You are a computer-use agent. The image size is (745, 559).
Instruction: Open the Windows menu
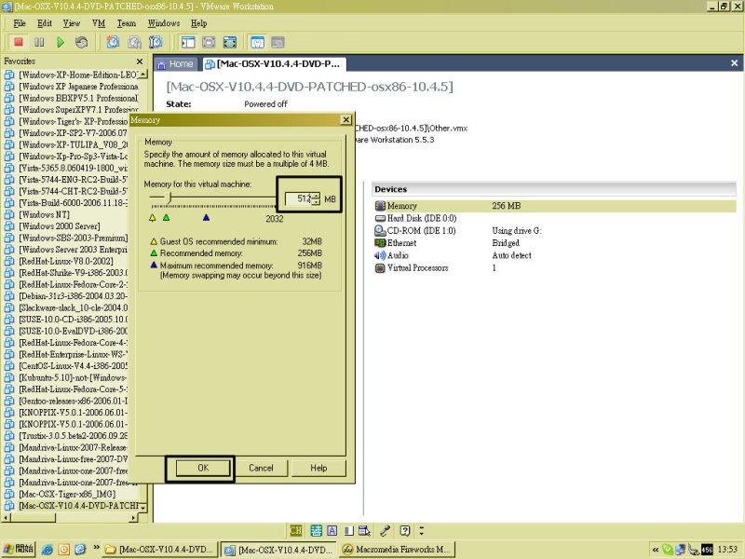(164, 23)
